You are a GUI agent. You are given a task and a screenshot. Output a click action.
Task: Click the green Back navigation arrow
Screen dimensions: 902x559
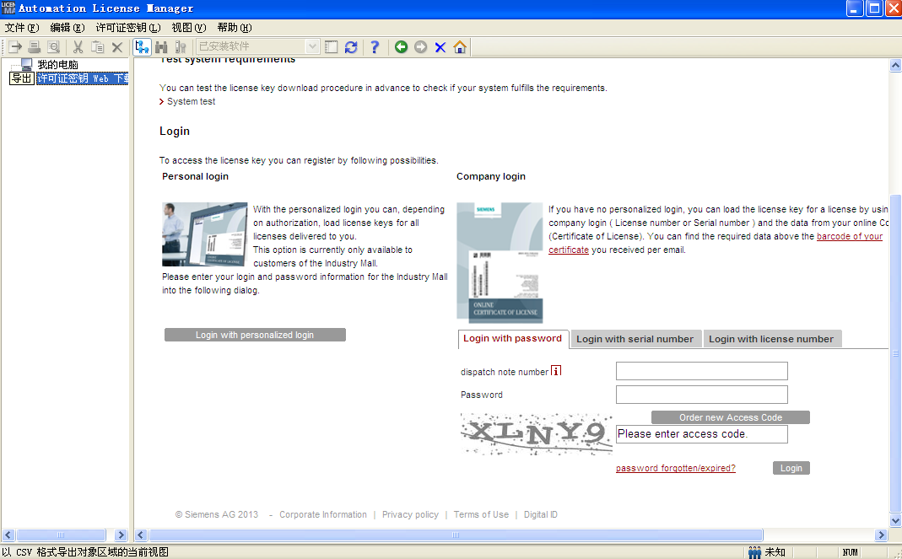pyautogui.click(x=401, y=47)
